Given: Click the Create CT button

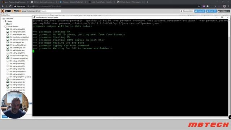Looking at the screenshot, I should pos(211,11).
